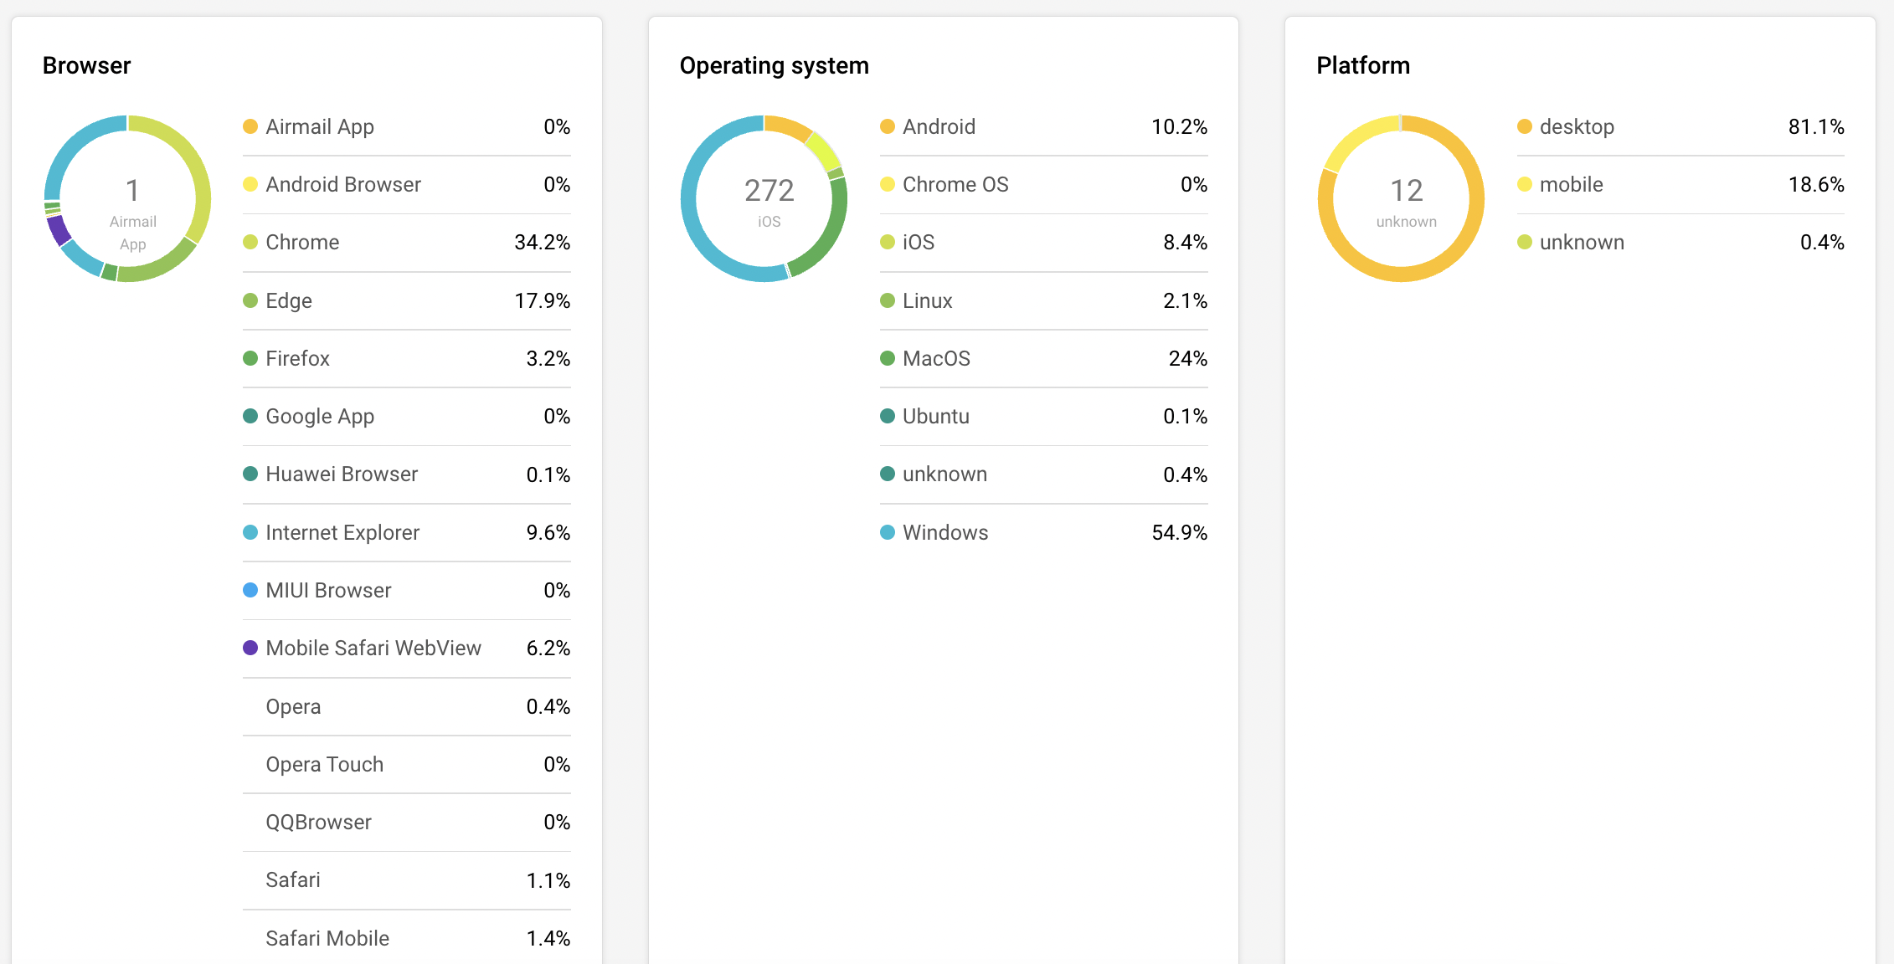Select the Internet Explorer legend dot
The height and width of the screenshot is (964, 1894).
(x=250, y=532)
